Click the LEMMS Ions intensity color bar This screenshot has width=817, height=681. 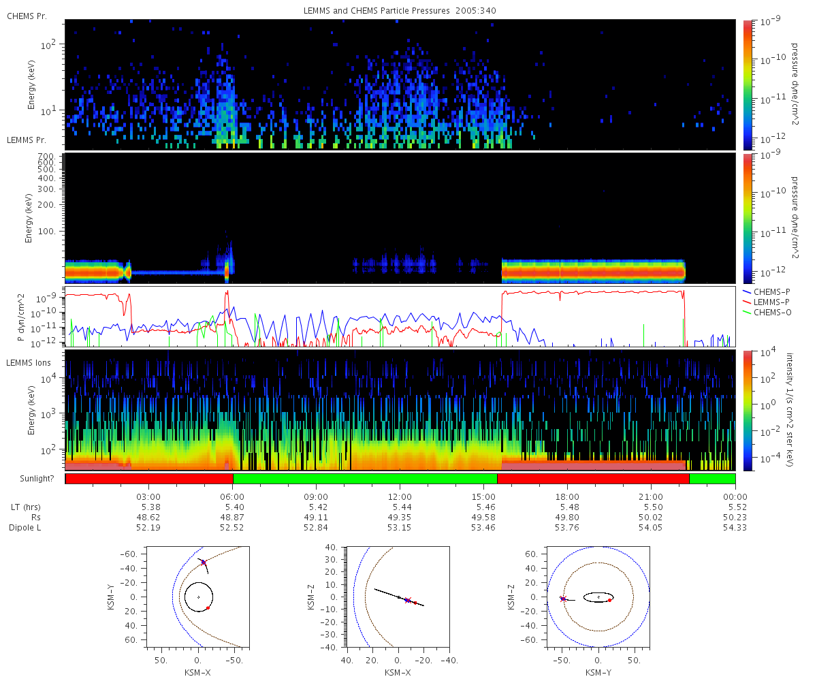click(747, 410)
